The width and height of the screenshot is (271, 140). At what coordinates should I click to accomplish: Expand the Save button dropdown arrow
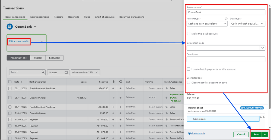click(265, 135)
